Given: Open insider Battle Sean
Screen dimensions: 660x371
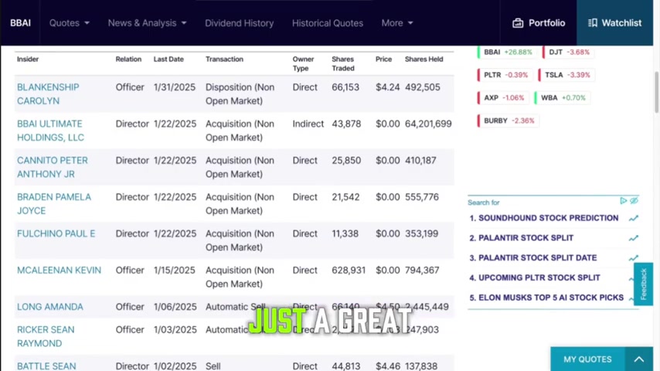Looking at the screenshot, I should (46, 366).
